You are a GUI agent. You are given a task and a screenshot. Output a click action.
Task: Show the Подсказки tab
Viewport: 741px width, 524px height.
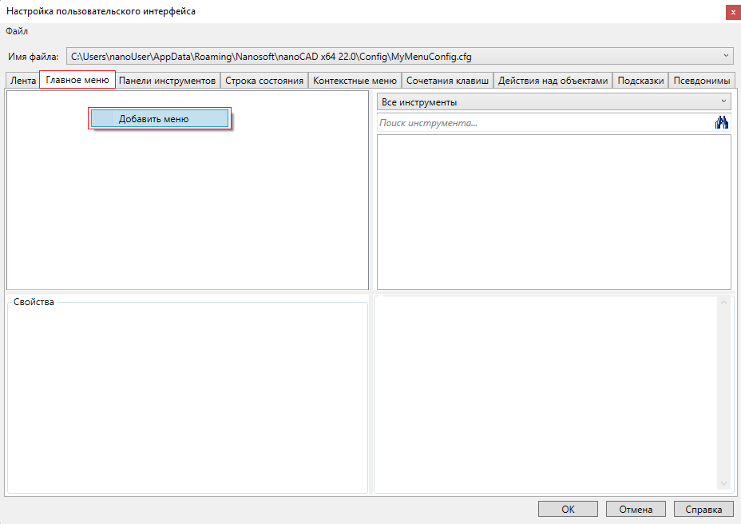click(x=640, y=81)
